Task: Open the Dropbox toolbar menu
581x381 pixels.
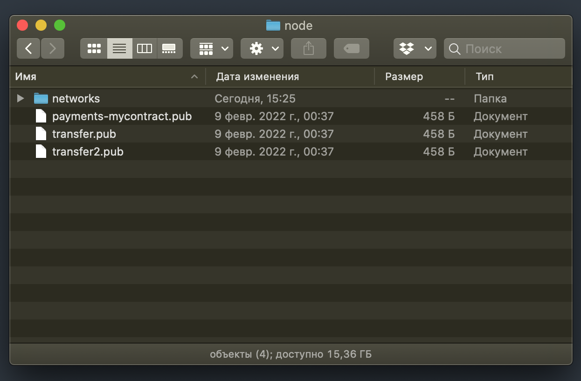Action: pos(415,48)
